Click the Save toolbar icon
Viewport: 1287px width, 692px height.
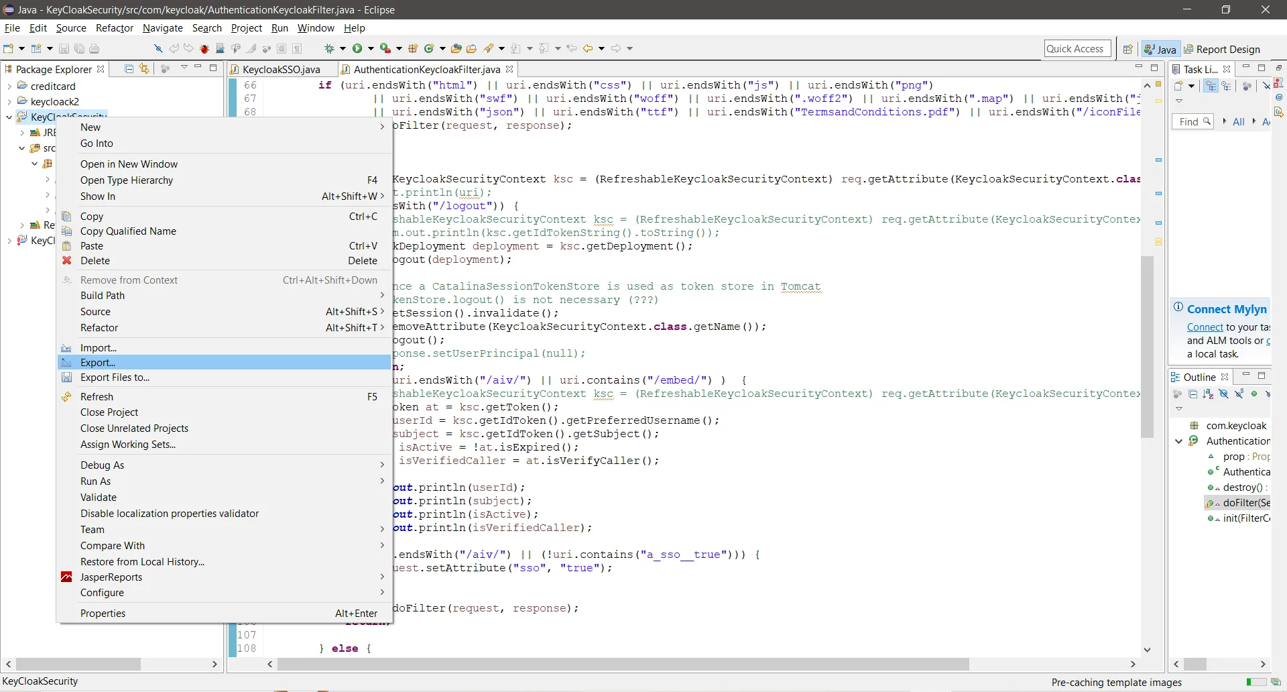pyautogui.click(x=64, y=48)
